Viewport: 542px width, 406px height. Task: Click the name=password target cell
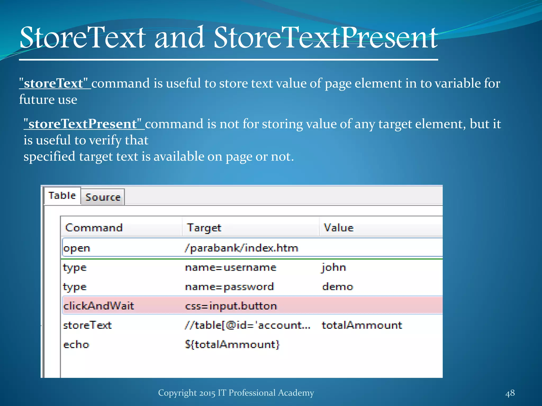(x=229, y=287)
